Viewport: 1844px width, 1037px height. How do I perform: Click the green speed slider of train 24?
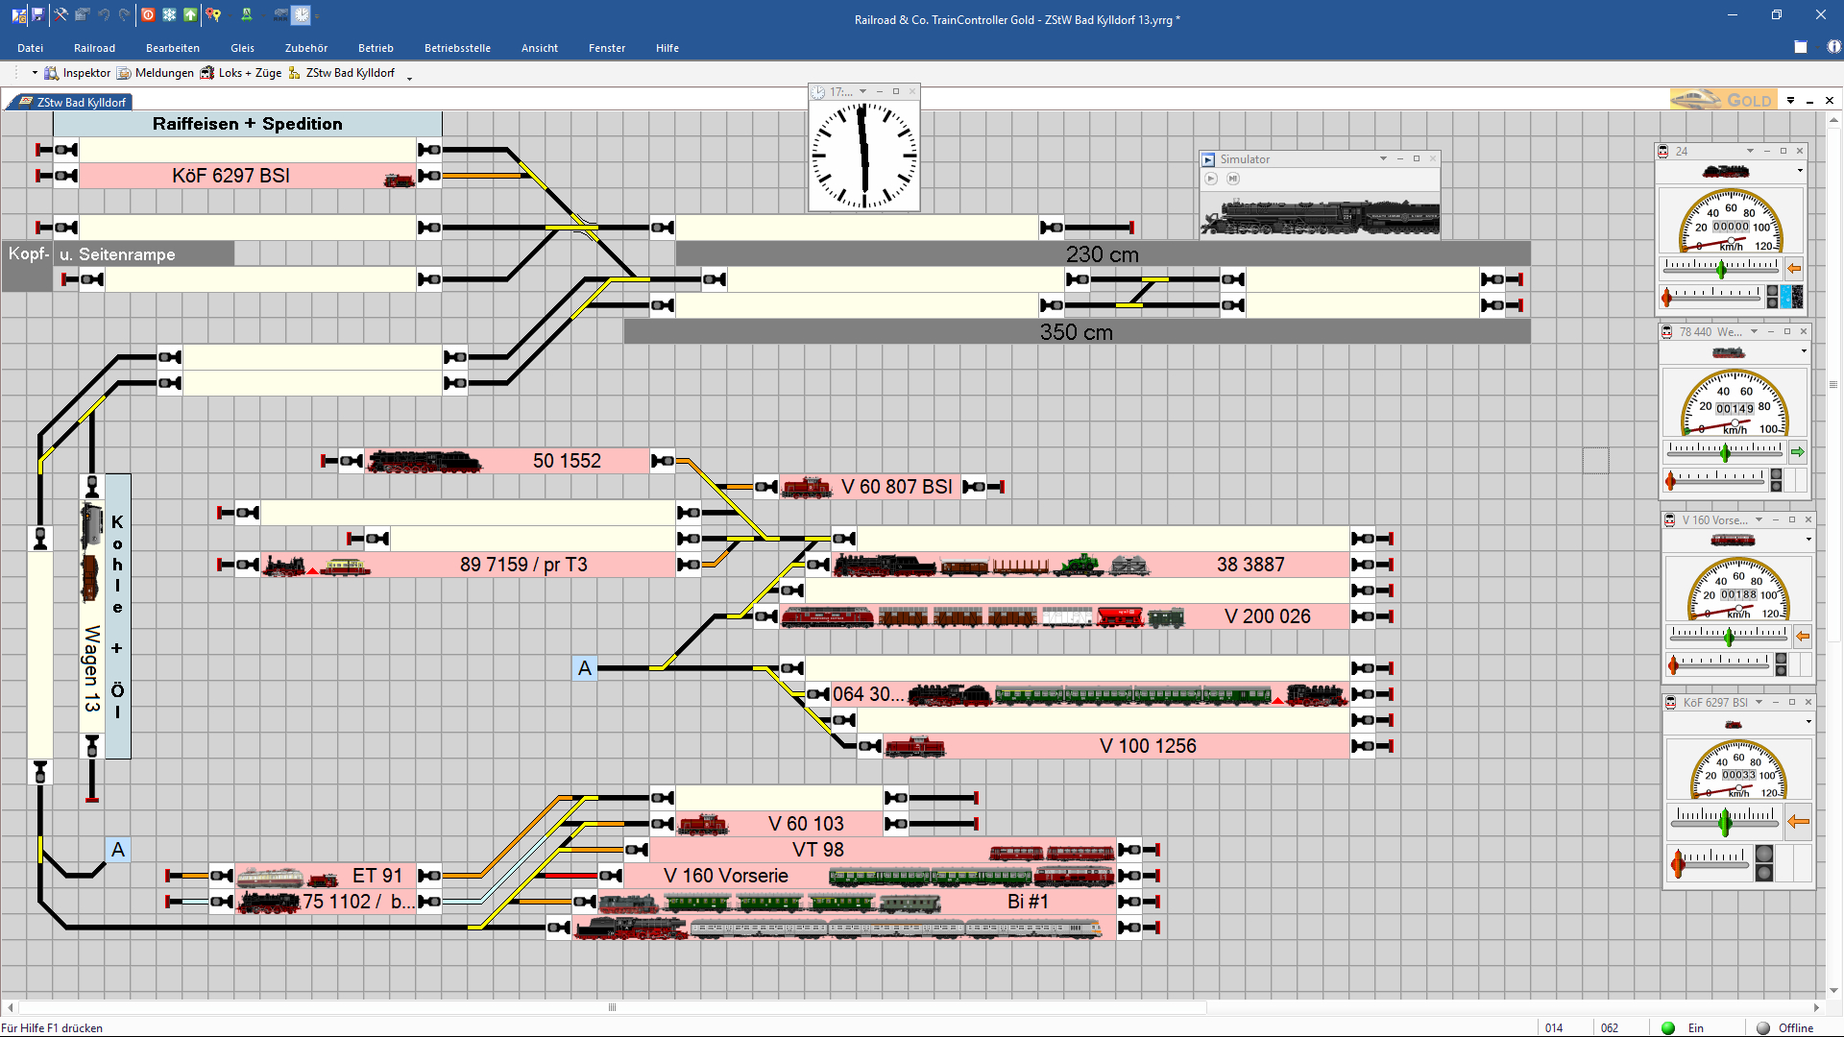click(1721, 269)
